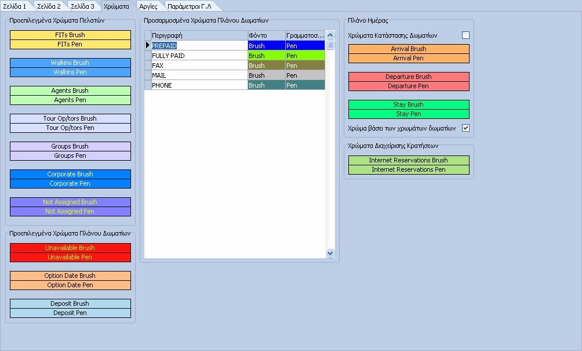Click the PREPAID row Brush cell
The width and height of the screenshot is (582, 351).
click(x=267, y=46)
